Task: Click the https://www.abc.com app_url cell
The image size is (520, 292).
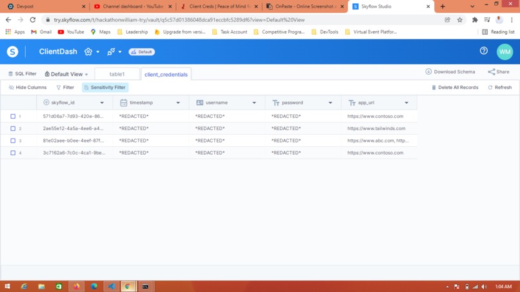Action: click(378, 141)
